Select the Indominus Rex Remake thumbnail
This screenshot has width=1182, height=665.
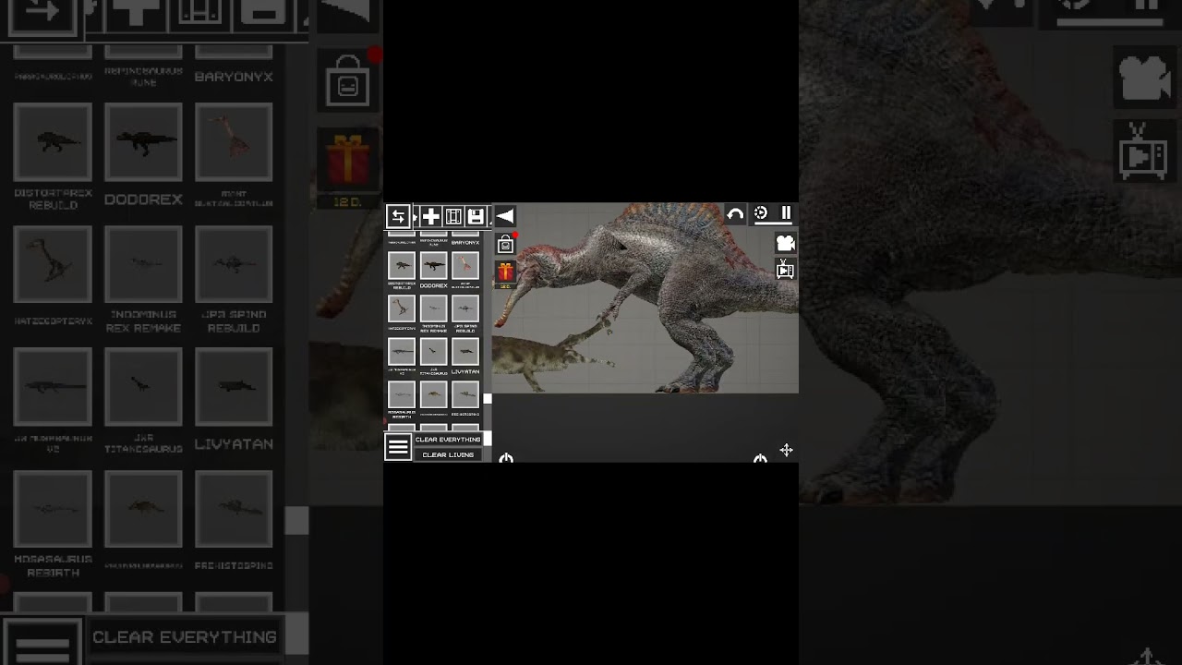click(433, 308)
